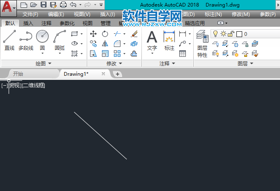The width and height of the screenshot is (280, 191).
Task: Open Layer Properties (图层特性) manager
Action: click(x=202, y=44)
